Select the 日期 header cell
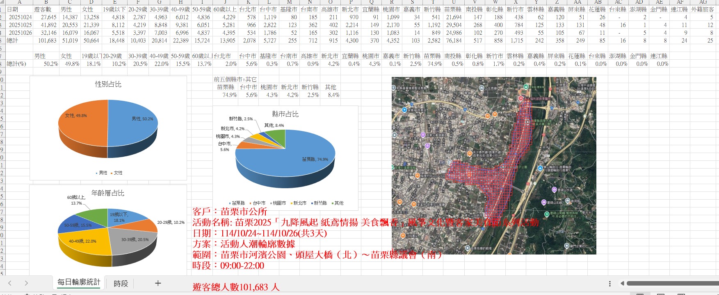 19,9
